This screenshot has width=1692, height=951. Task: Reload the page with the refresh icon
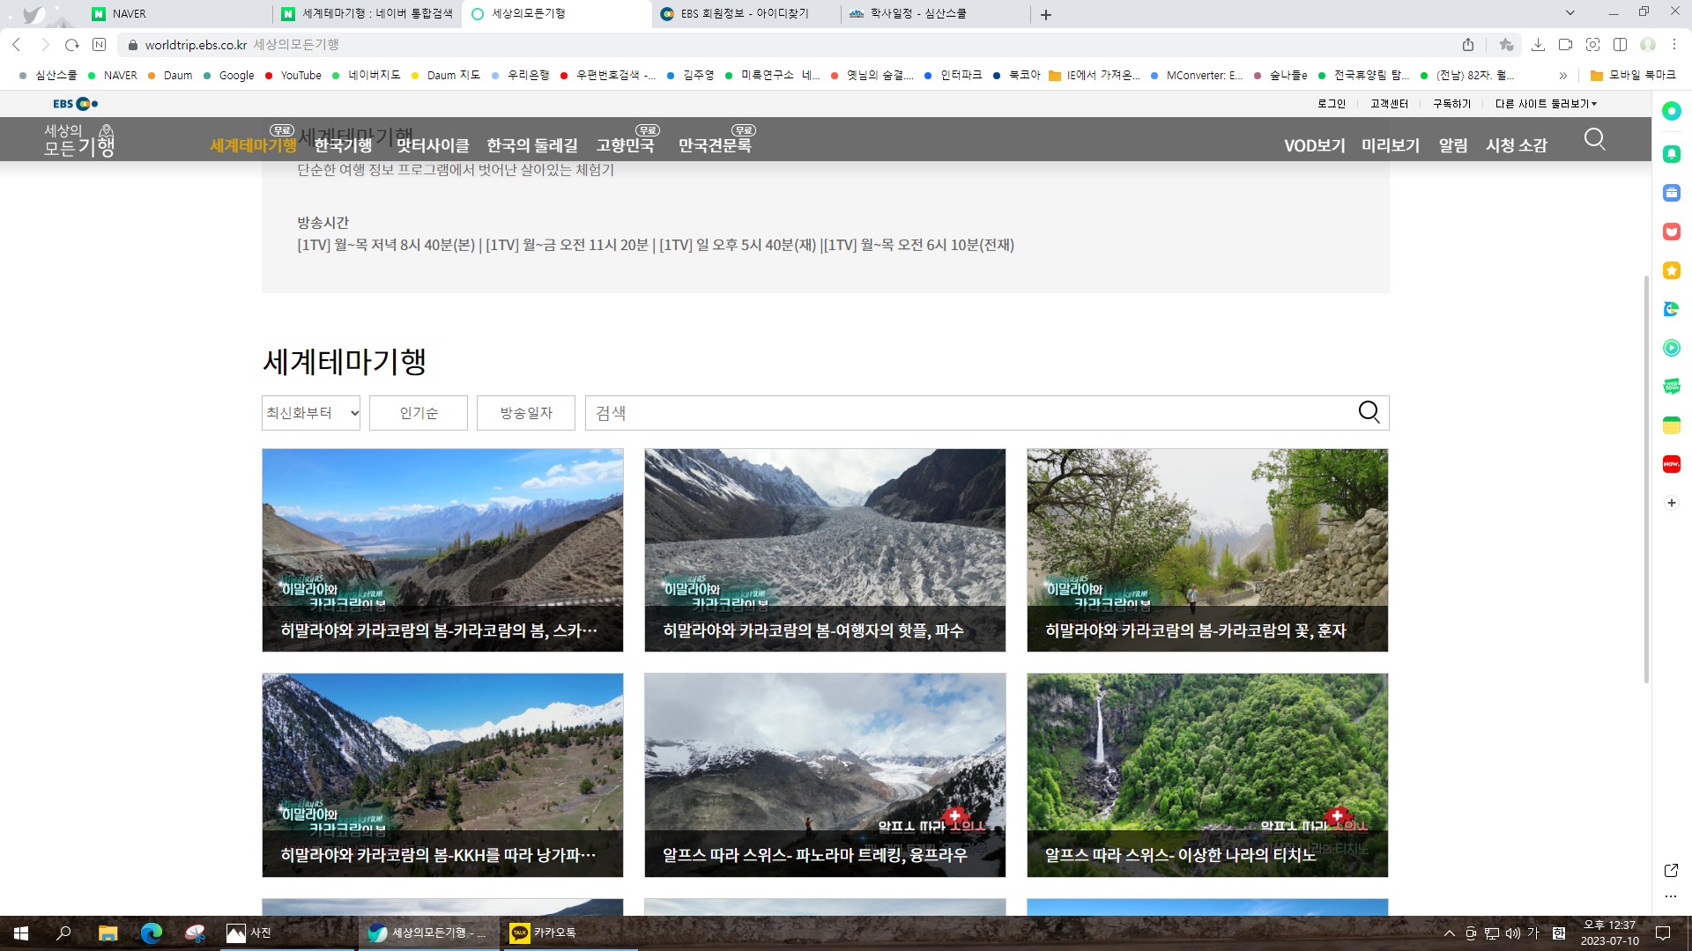point(72,44)
